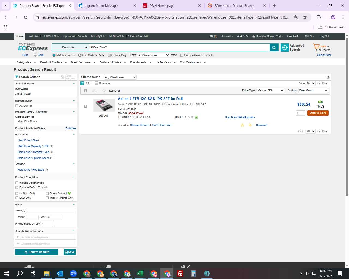Check the AXIOM manufacturer filter
Screen dimensions: 349x279
17,106
